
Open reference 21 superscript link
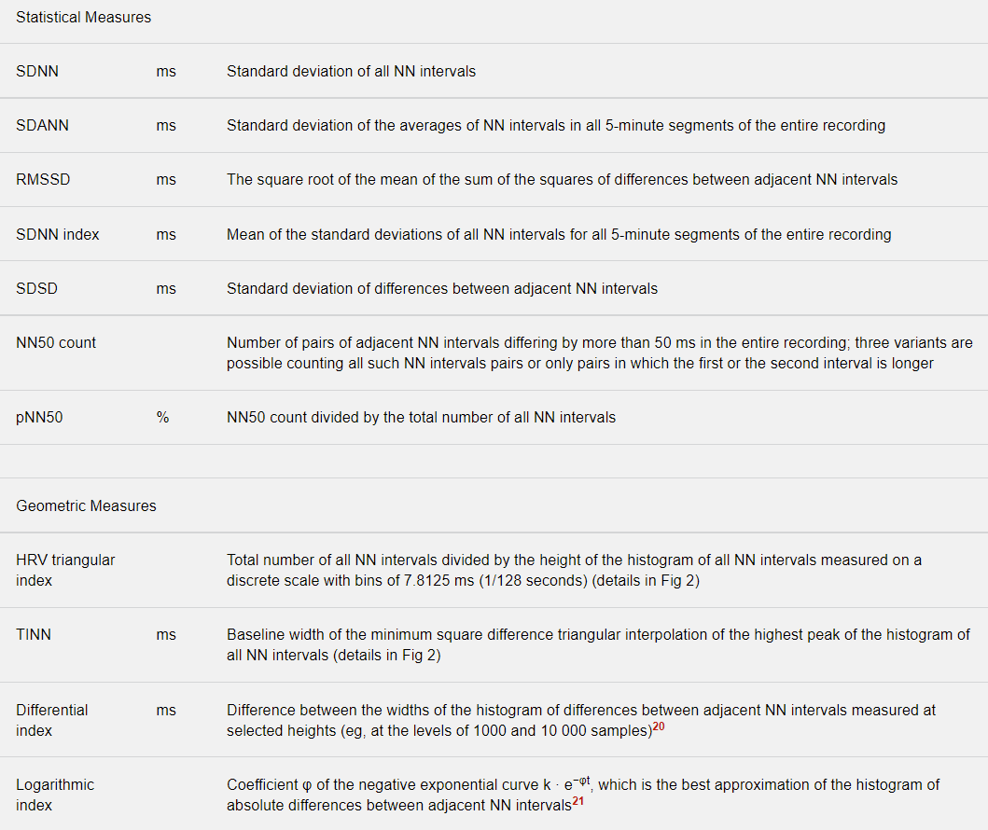pos(577,802)
